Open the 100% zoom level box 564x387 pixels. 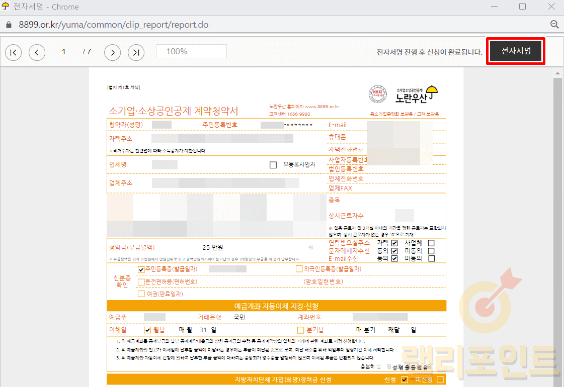191,51
